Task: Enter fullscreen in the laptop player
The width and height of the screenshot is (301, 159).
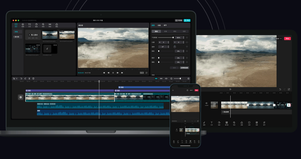Action: click(x=147, y=73)
